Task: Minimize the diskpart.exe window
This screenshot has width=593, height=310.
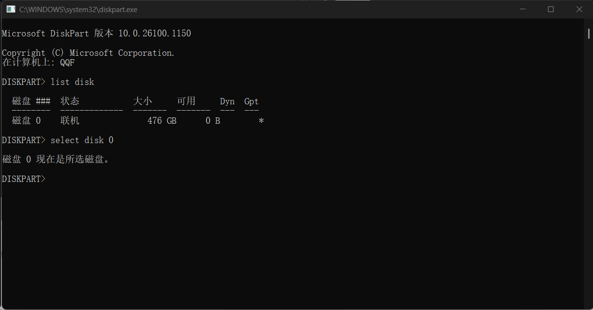Action: click(523, 9)
